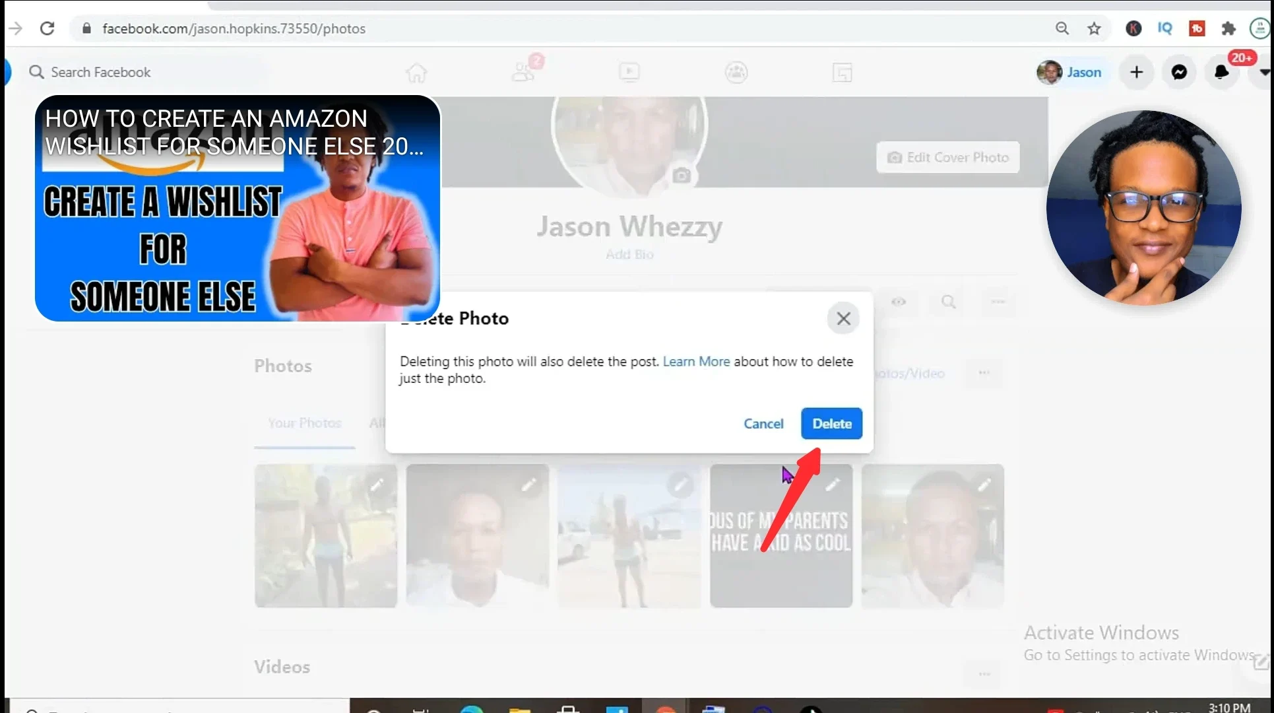1274x713 pixels.
Task: Open the profile more options dots
Action: click(x=998, y=302)
